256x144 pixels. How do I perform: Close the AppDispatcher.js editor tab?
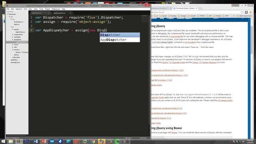point(70,13)
